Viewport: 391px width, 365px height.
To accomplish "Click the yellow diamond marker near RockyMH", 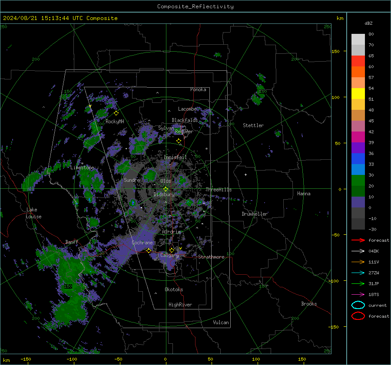I will tap(116, 113).
